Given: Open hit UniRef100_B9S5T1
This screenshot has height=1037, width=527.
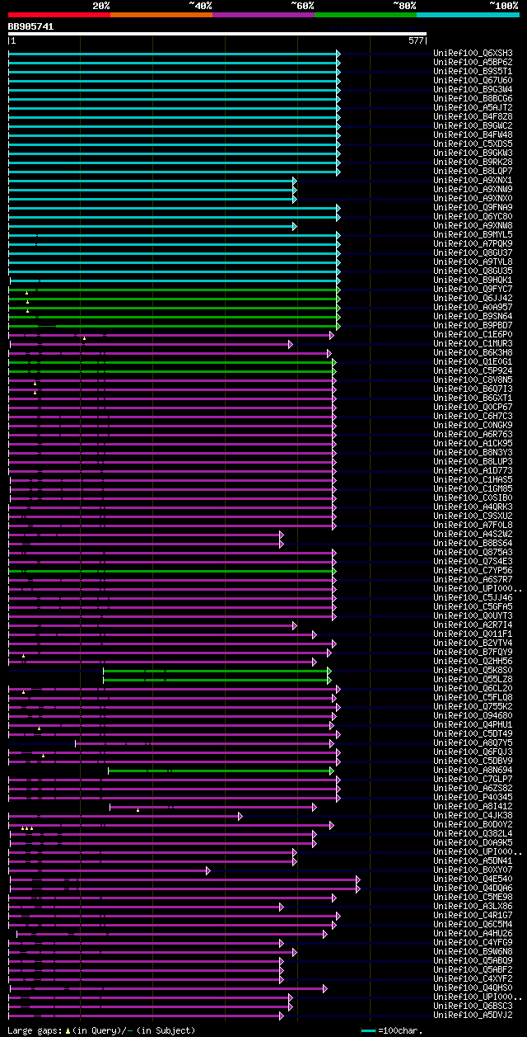Looking at the screenshot, I should click(473, 71).
